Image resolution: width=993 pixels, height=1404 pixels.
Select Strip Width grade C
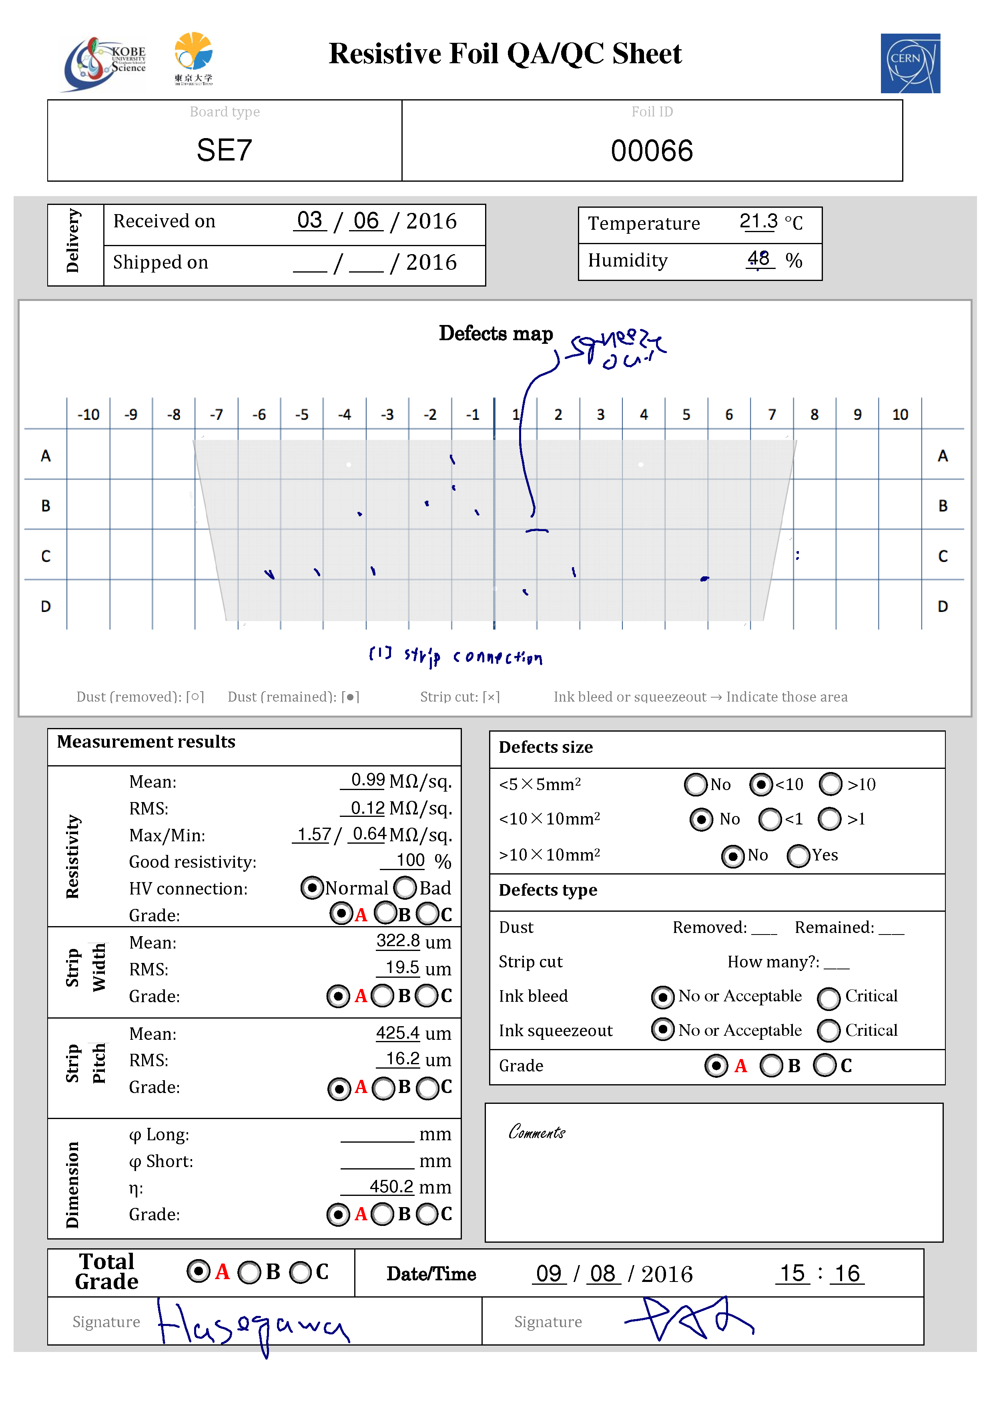(427, 995)
